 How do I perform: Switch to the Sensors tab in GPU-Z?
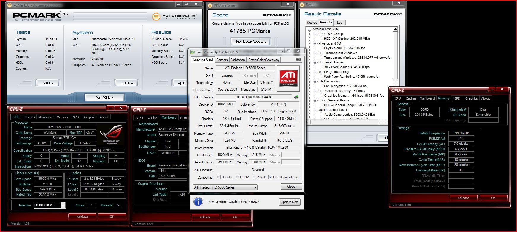pyautogui.click(x=222, y=60)
